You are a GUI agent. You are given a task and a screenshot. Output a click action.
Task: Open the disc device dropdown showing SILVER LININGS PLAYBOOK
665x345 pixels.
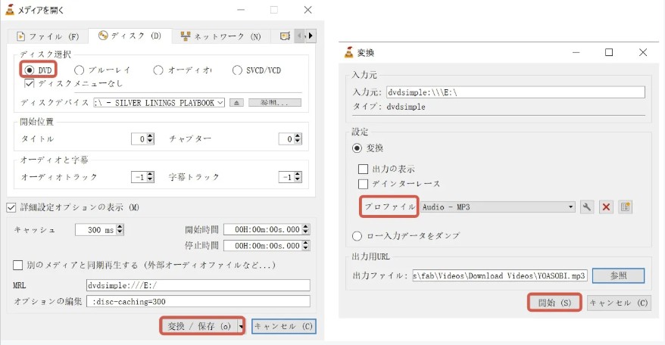(159, 103)
